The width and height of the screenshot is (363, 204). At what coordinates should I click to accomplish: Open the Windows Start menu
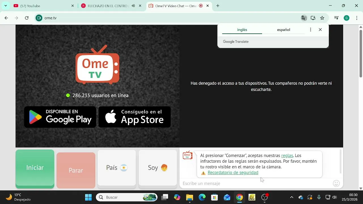[x=88, y=197]
